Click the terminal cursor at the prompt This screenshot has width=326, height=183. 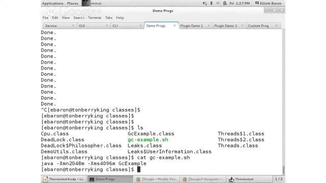[x=139, y=169]
